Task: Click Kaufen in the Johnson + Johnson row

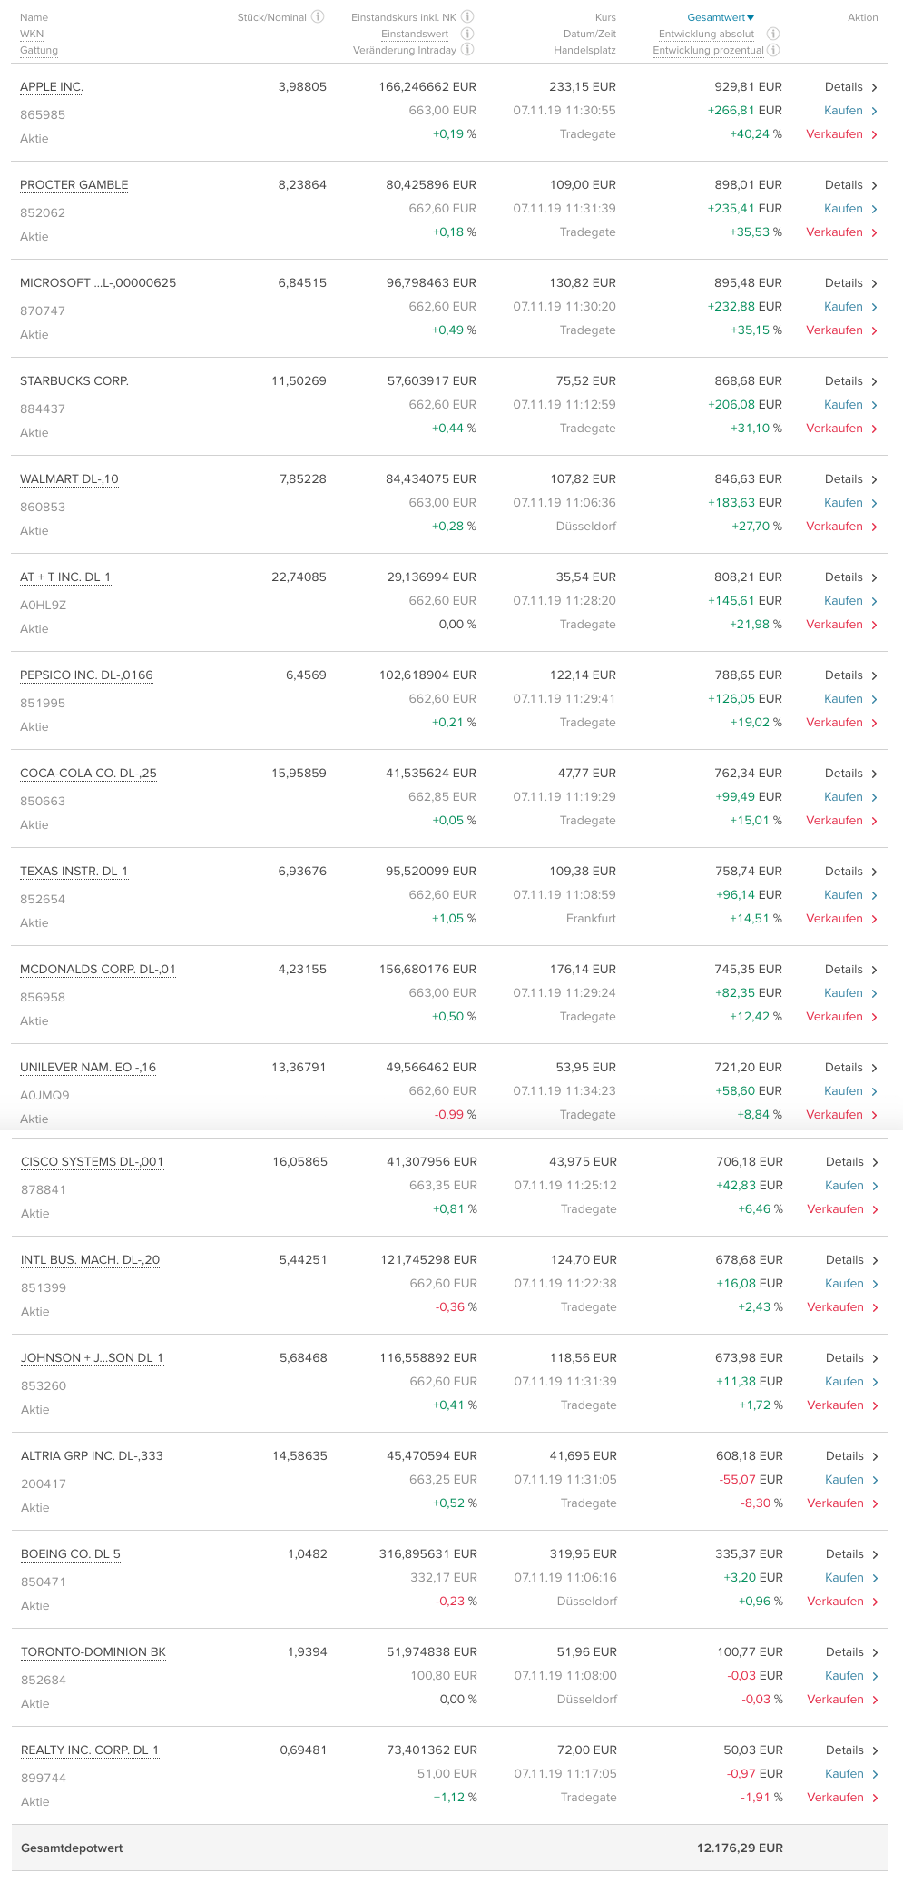Action: (852, 1382)
